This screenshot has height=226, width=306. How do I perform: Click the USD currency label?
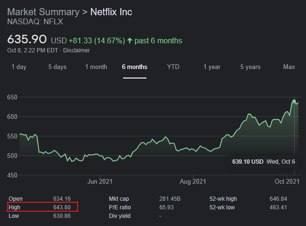tap(59, 40)
